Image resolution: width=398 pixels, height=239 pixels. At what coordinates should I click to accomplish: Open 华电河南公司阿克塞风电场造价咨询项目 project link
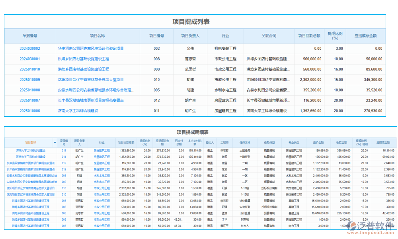coord(91,49)
